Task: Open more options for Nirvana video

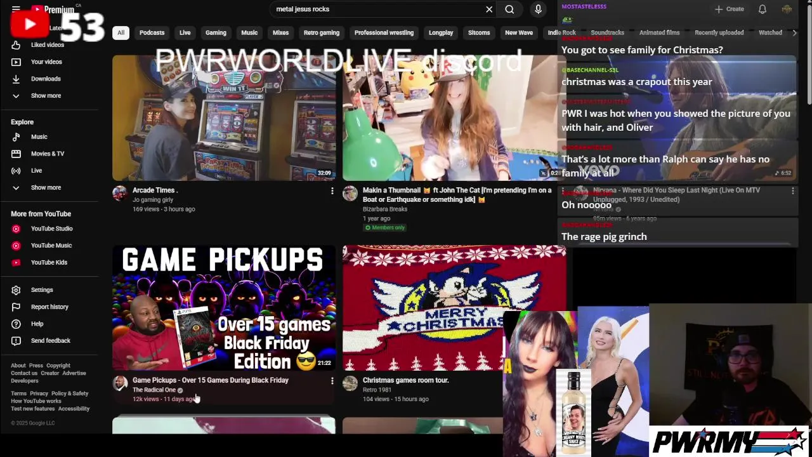Action: point(792,190)
